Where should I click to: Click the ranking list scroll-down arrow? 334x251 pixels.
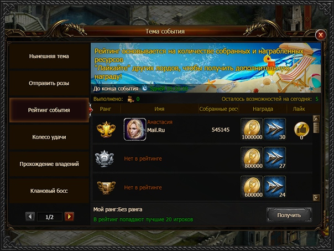tap(316, 197)
